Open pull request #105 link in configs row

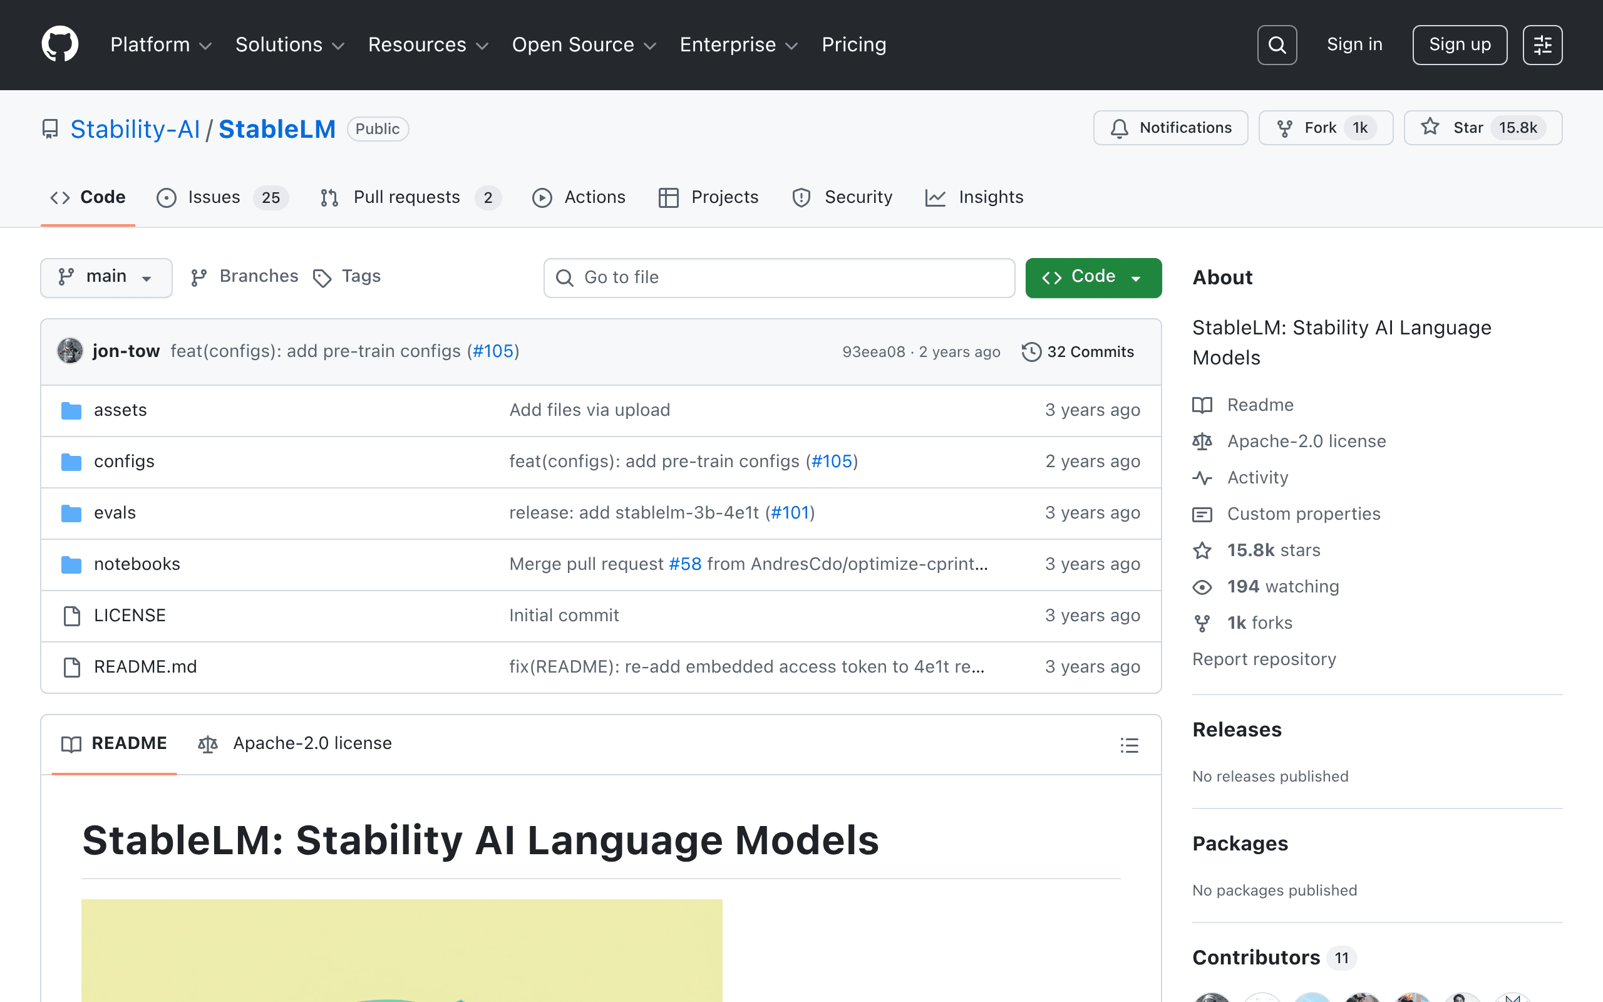point(832,462)
